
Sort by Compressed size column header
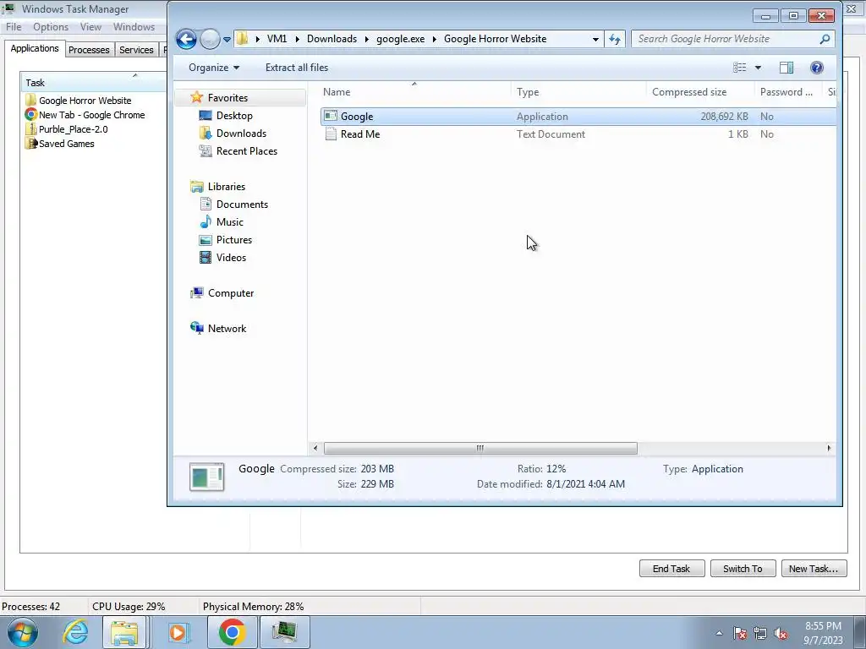tap(699, 91)
